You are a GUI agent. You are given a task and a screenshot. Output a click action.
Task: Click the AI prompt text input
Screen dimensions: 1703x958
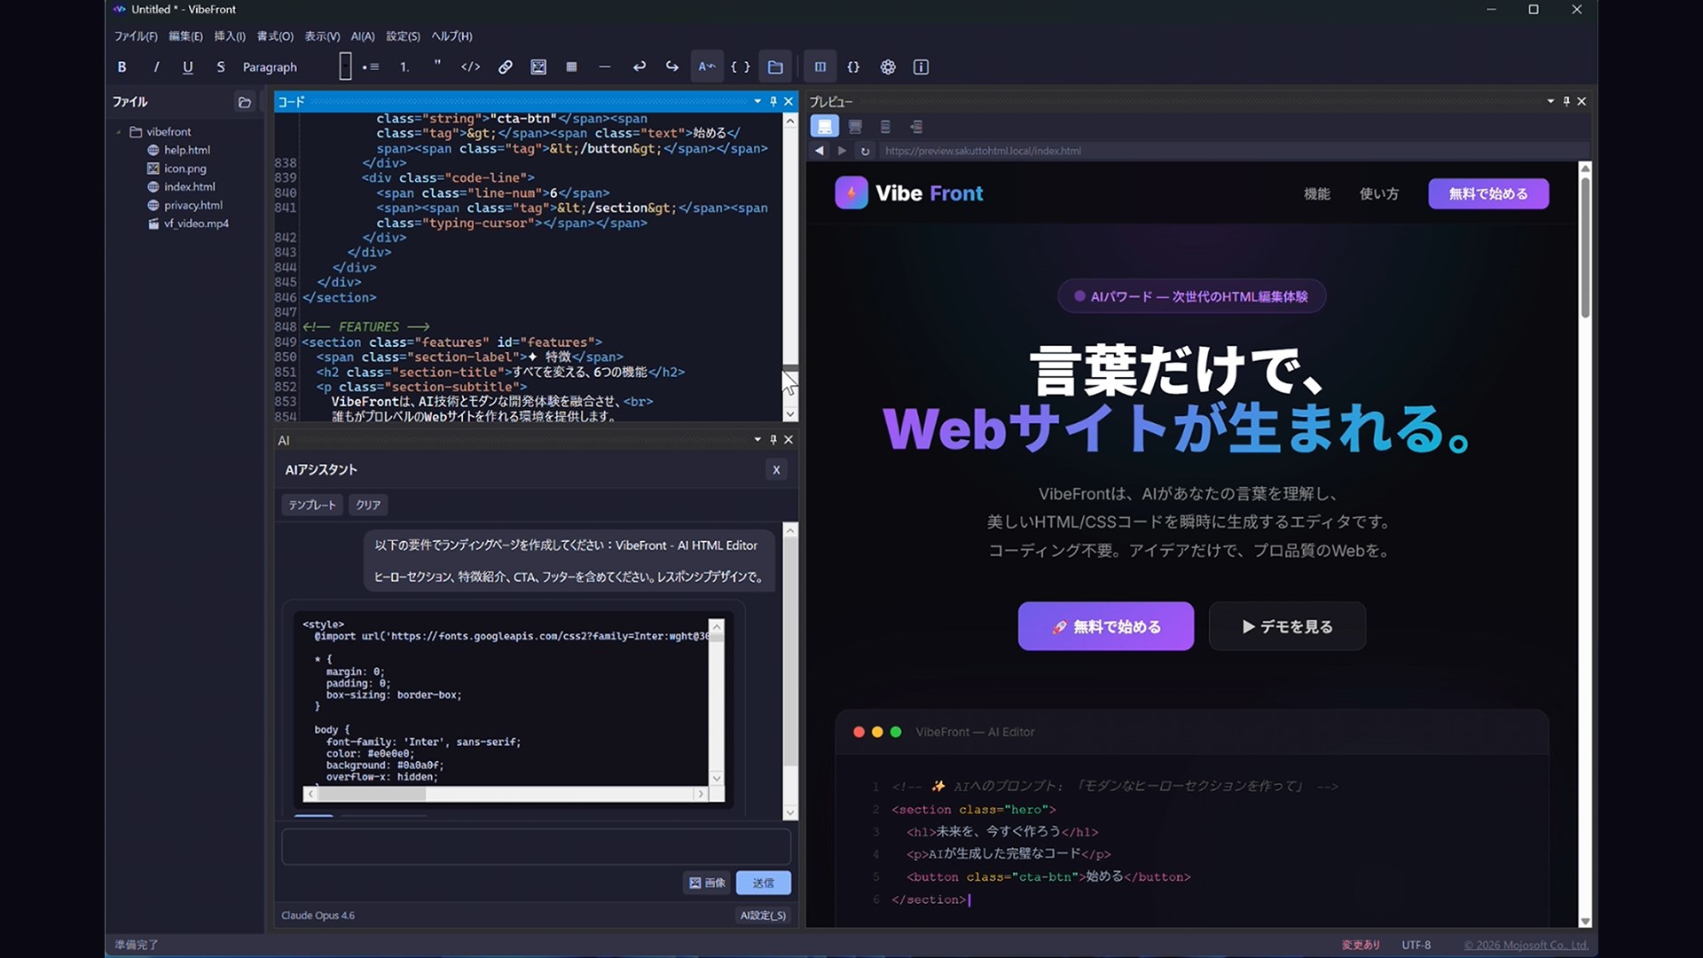[536, 847]
